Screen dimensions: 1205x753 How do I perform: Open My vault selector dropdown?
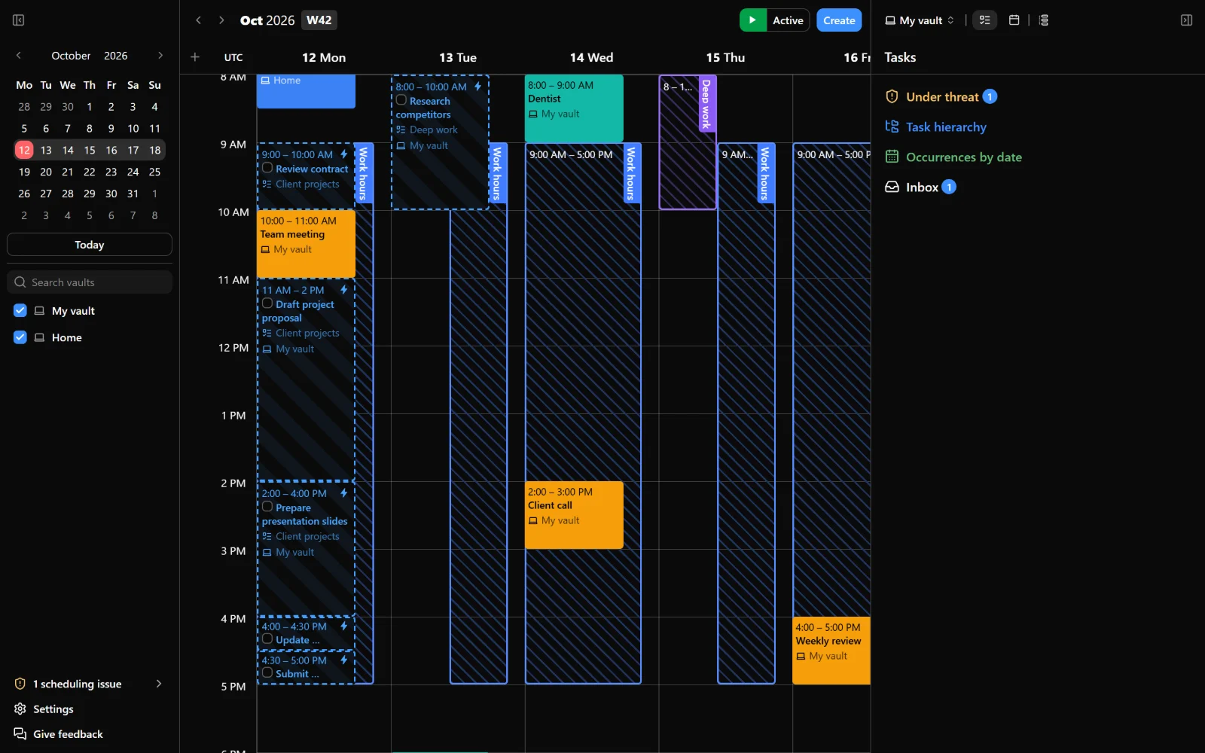(x=920, y=20)
